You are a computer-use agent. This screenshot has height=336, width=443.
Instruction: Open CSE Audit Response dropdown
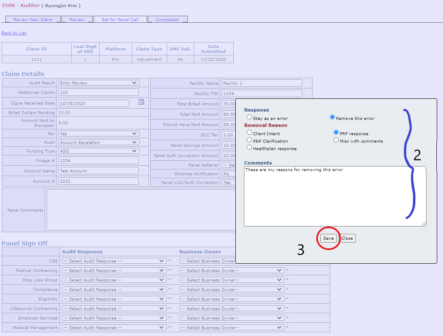coord(114,261)
